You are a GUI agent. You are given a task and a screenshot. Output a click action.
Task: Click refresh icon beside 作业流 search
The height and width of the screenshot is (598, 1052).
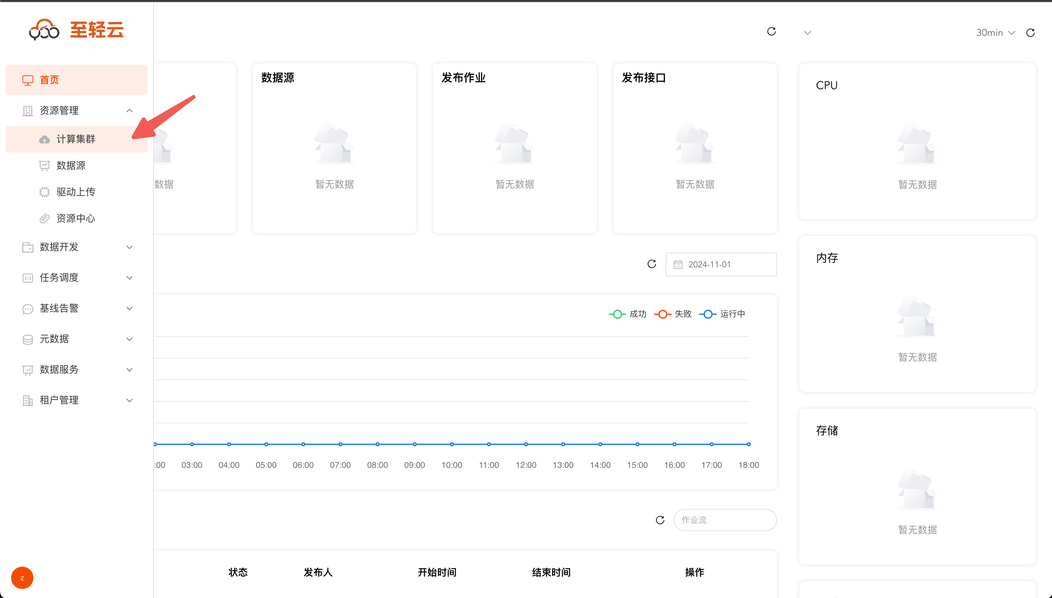click(660, 520)
